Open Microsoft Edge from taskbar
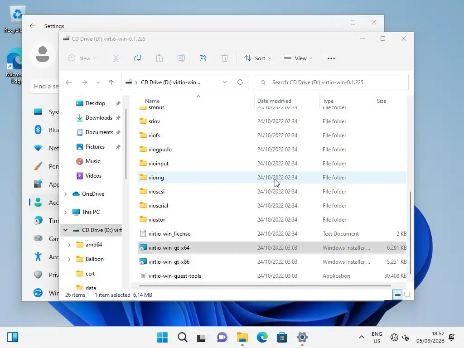Viewport: 464px width, 348px height. click(x=262, y=337)
